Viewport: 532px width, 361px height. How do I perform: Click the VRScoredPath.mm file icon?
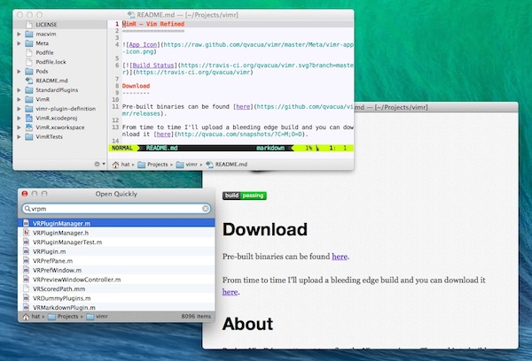(26, 289)
